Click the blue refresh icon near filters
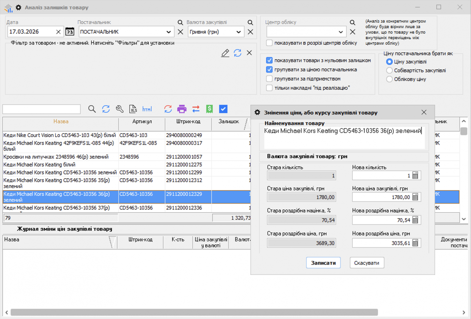The width and height of the screenshot is (471, 319). [238, 53]
